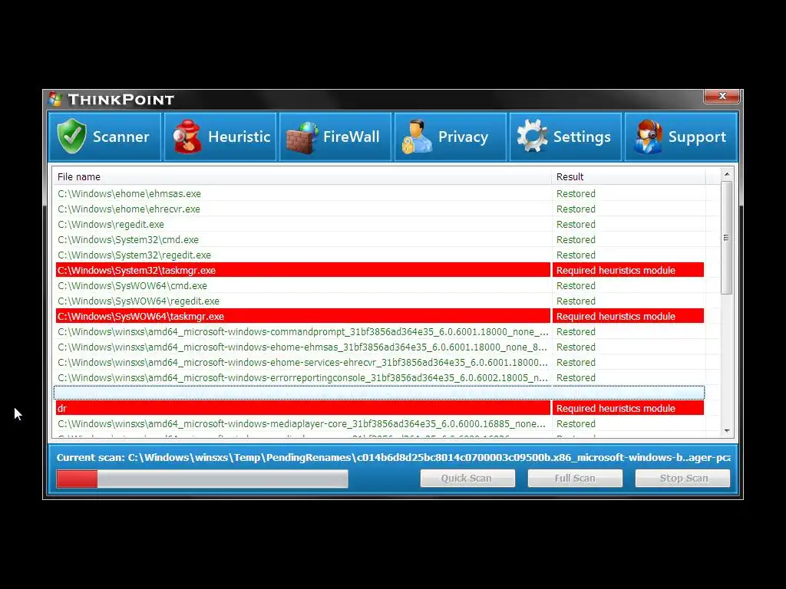Click the red-hat detective Heuristic icon
Image resolution: width=786 pixels, height=589 pixels.
coord(187,137)
